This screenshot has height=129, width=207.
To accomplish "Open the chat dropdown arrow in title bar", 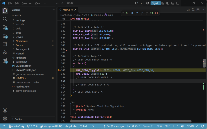I will 141,3.
